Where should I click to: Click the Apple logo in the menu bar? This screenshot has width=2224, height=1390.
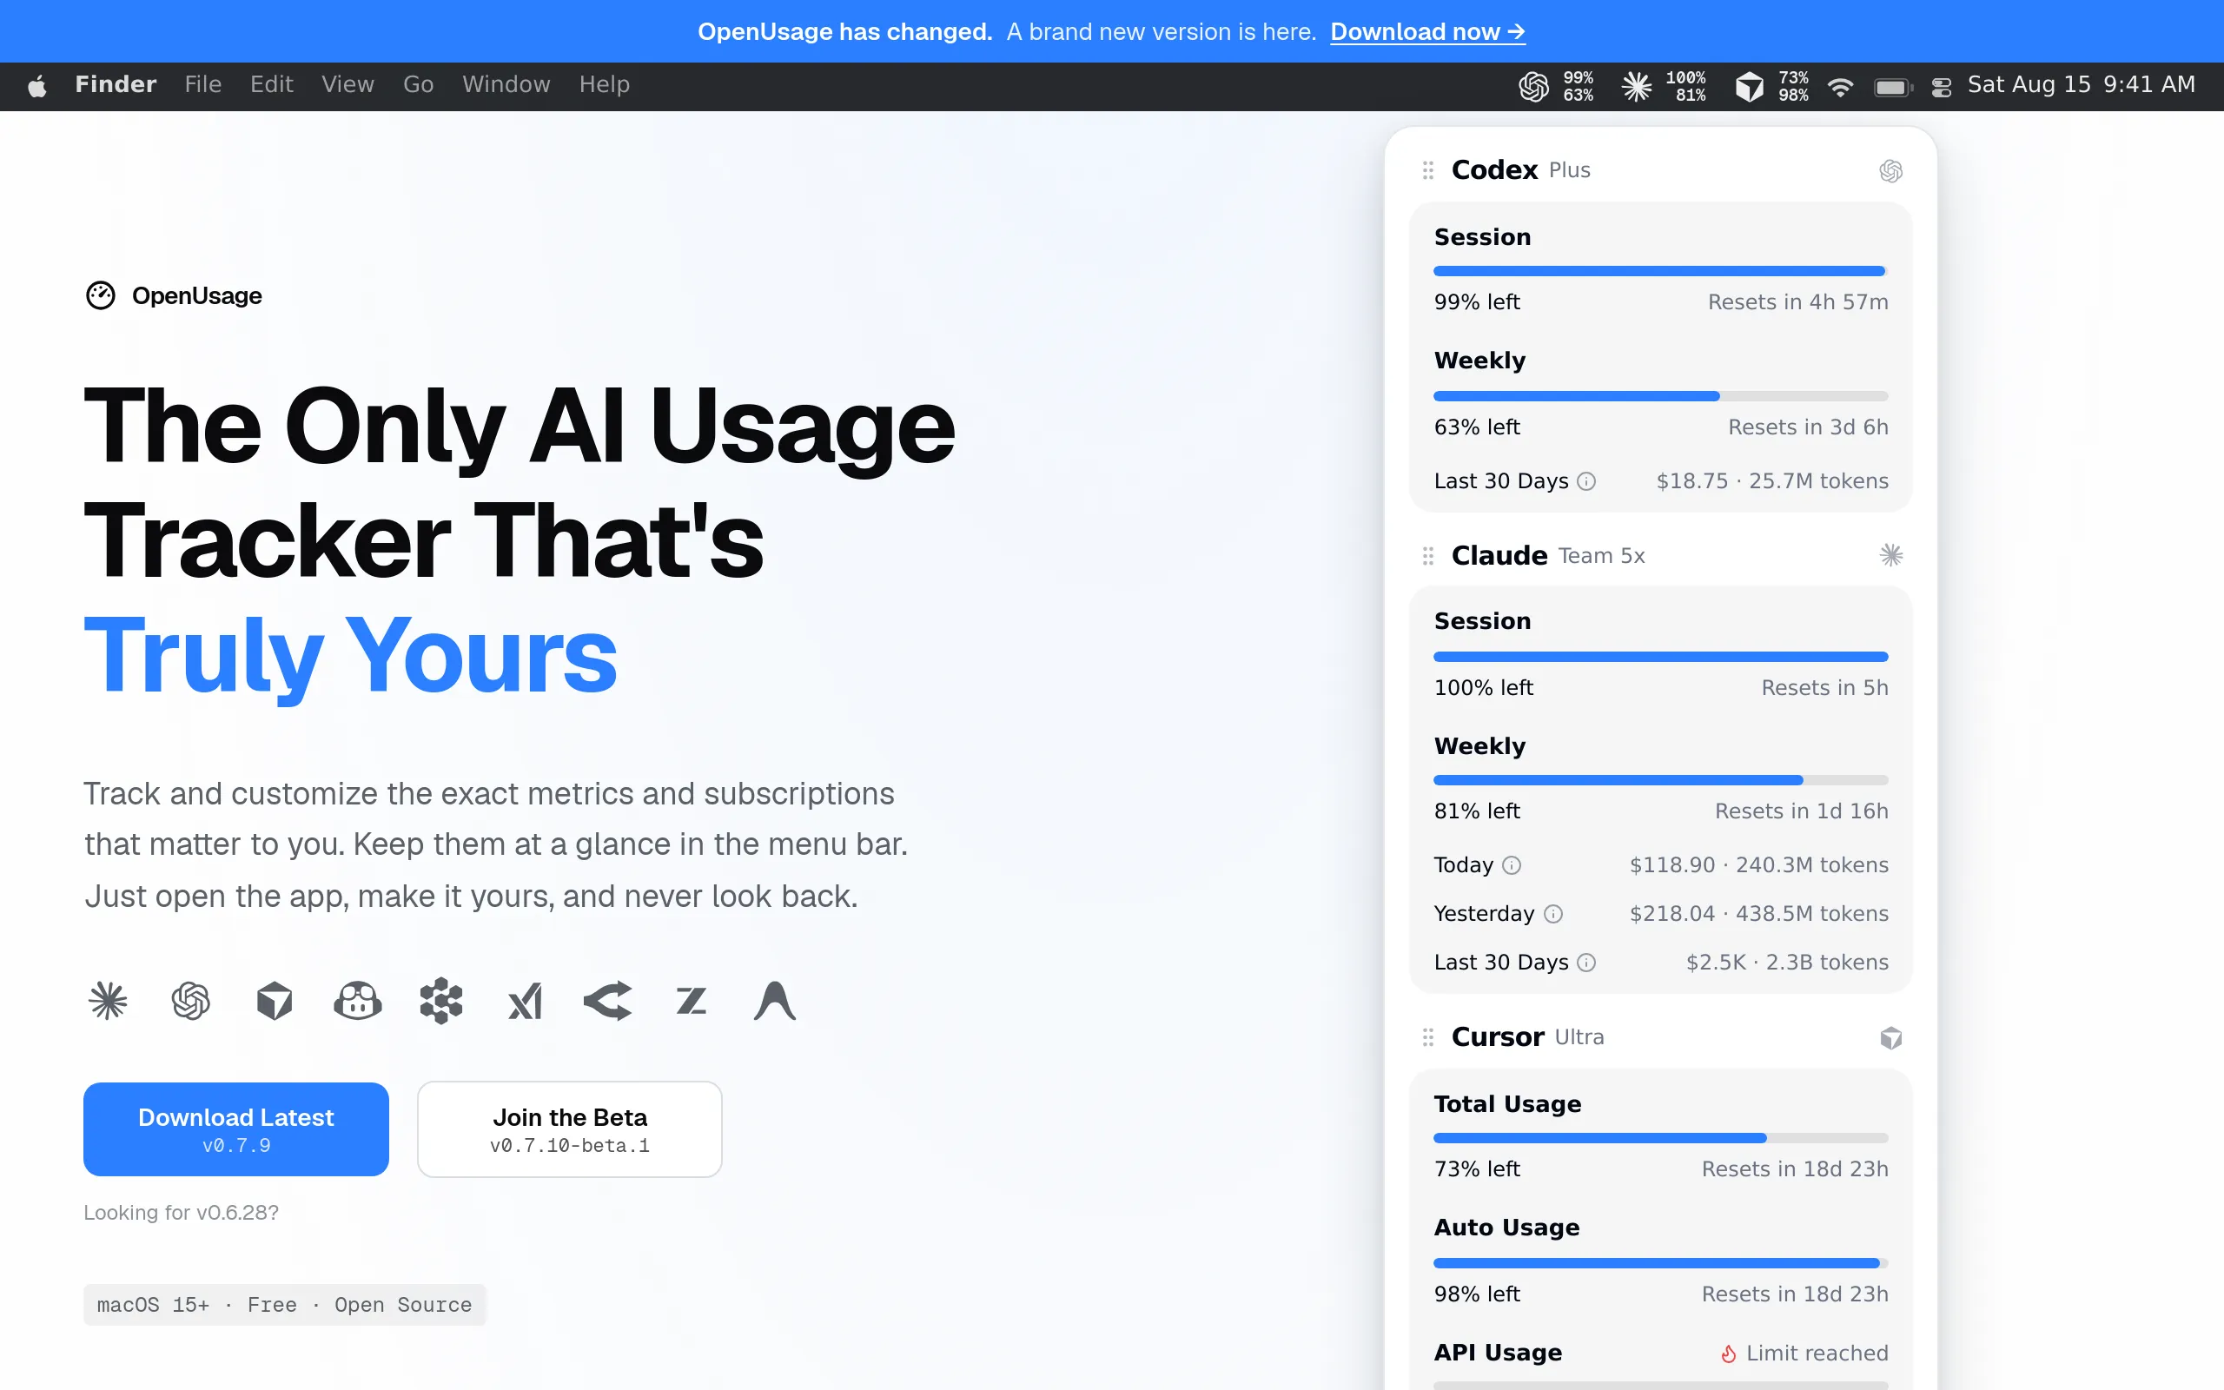36,85
